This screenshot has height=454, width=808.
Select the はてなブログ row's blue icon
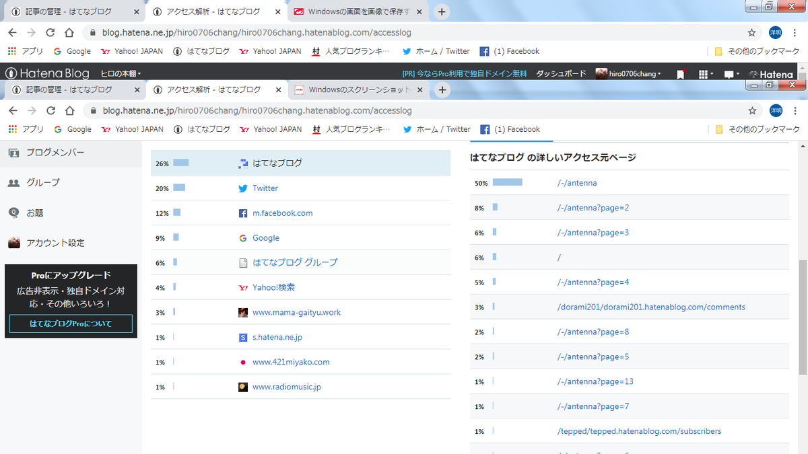point(244,163)
